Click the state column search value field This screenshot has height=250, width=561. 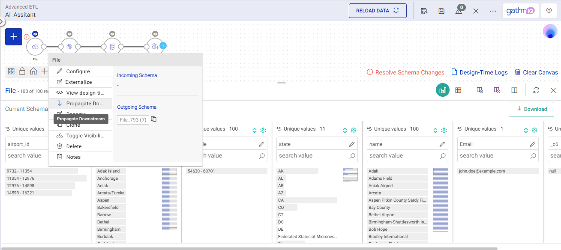pyautogui.click(x=313, y=156)
